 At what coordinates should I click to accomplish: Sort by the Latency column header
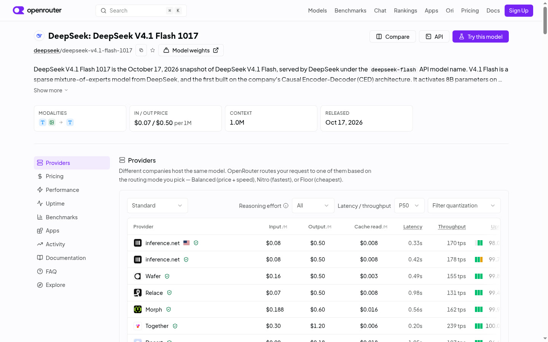click(x=413, y=226)
